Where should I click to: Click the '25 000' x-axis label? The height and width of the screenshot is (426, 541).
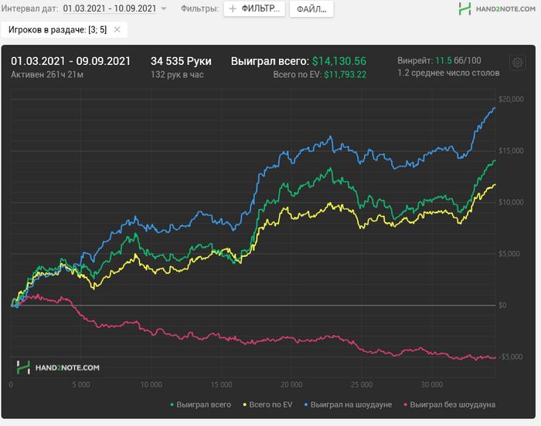coord(362,384)
